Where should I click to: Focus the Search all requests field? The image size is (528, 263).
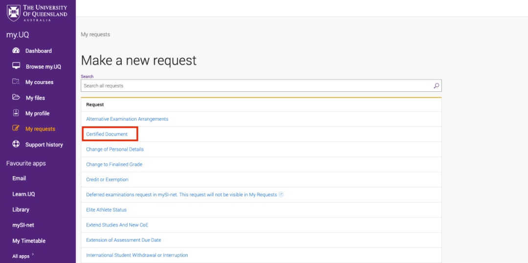[x=254, y=86]
